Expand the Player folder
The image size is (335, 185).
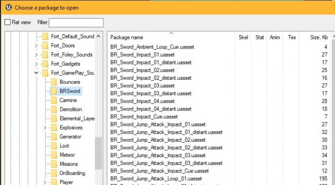tap(45, 182)
